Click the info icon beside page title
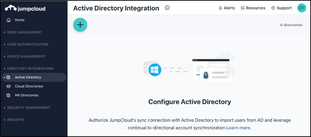The height and width of the screenshot is (137, 311). click(x=167, y=8)
